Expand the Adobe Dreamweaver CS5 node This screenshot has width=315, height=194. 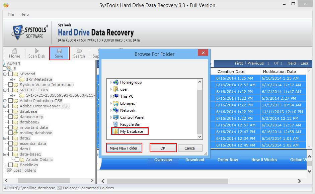[x=5, y=106]
